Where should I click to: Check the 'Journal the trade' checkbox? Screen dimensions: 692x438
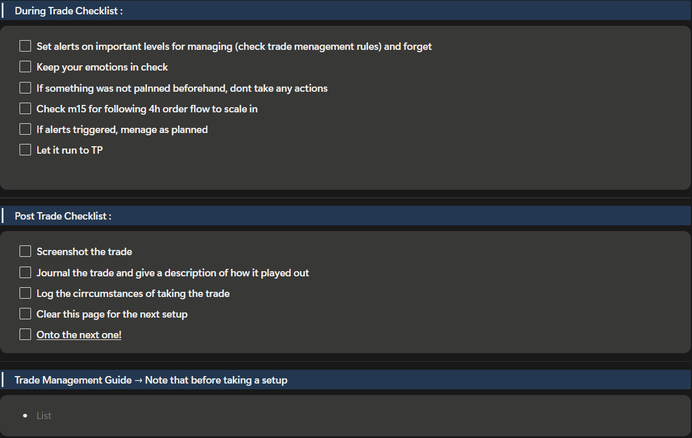25,272
